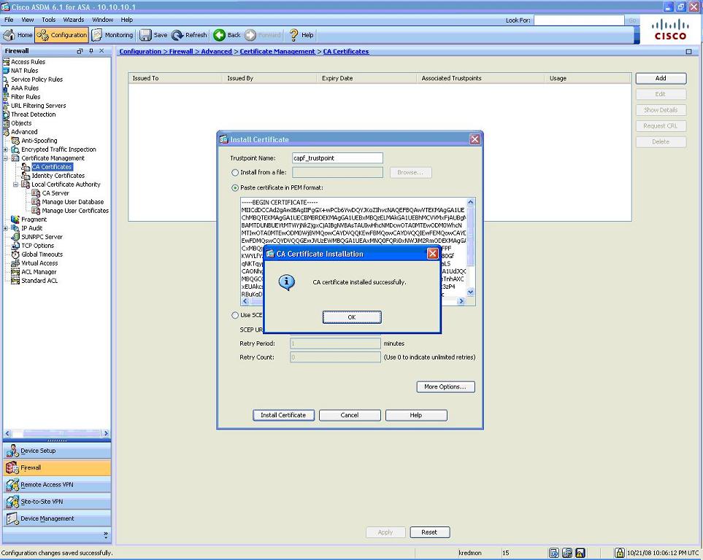Image resolution: width=703 pixels, height=560 pixels.
Task: Follow Certificate Management breadcrumb link
Action: point(277,52)
